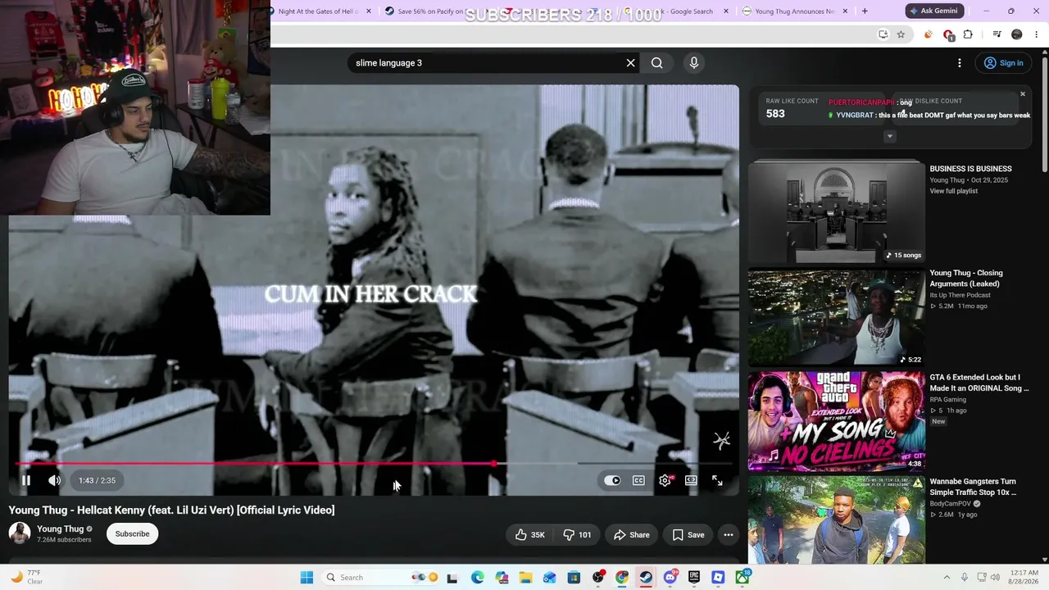
Task: Save the video to a playlist
Action: coord(688,535)
